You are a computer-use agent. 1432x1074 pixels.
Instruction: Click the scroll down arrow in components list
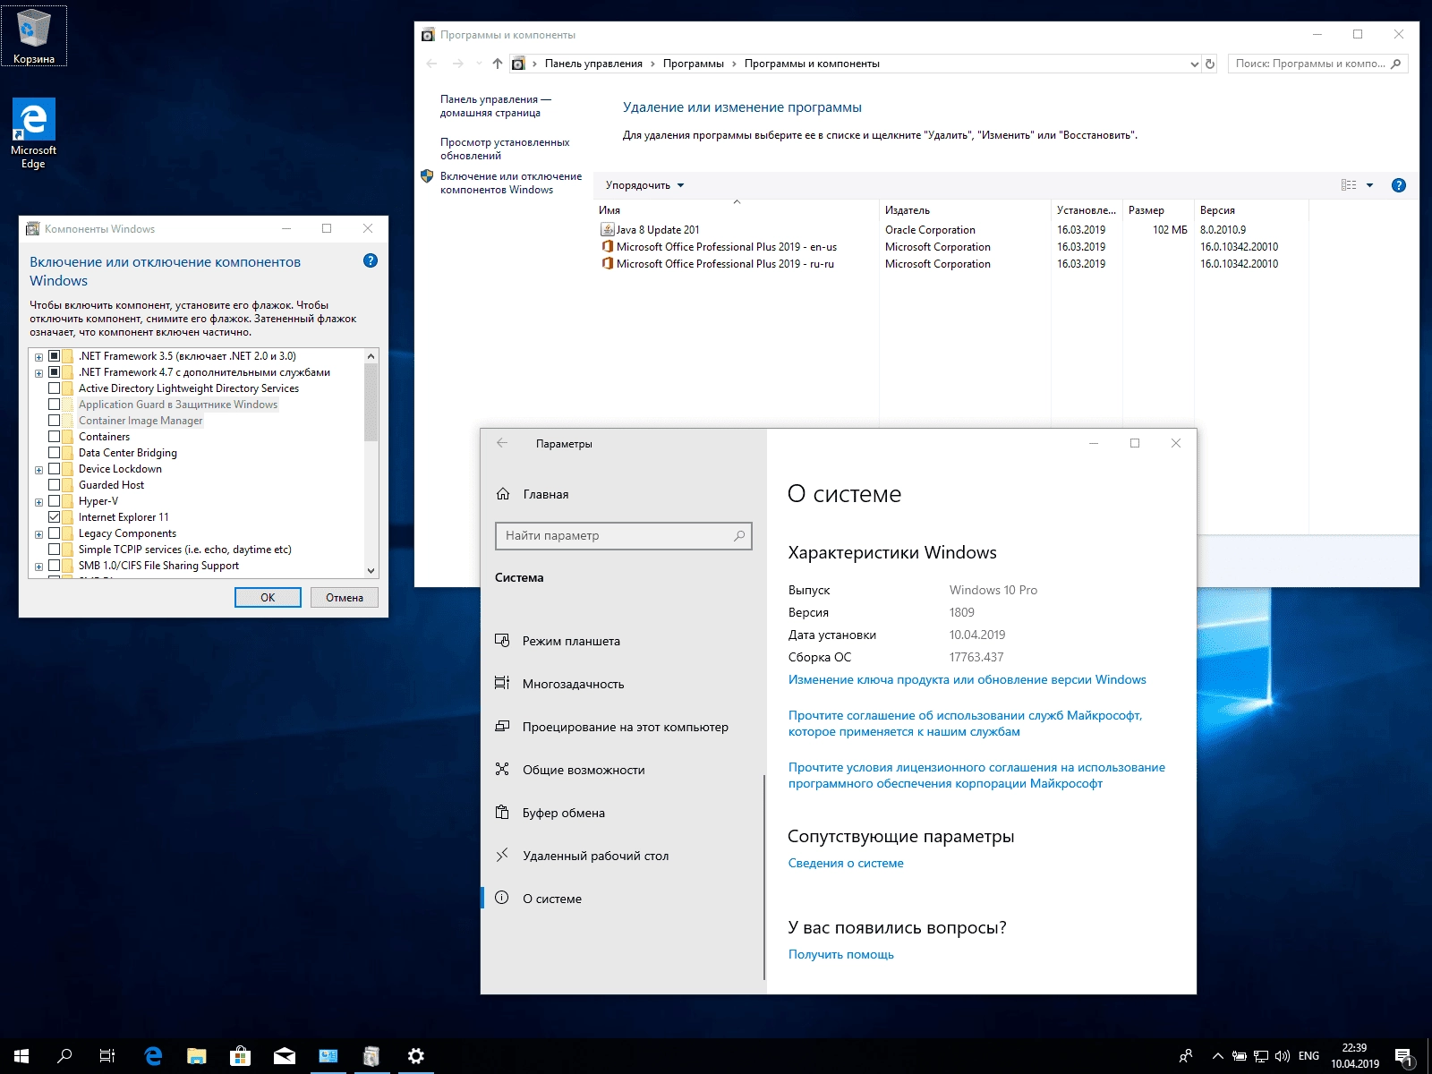371,570
